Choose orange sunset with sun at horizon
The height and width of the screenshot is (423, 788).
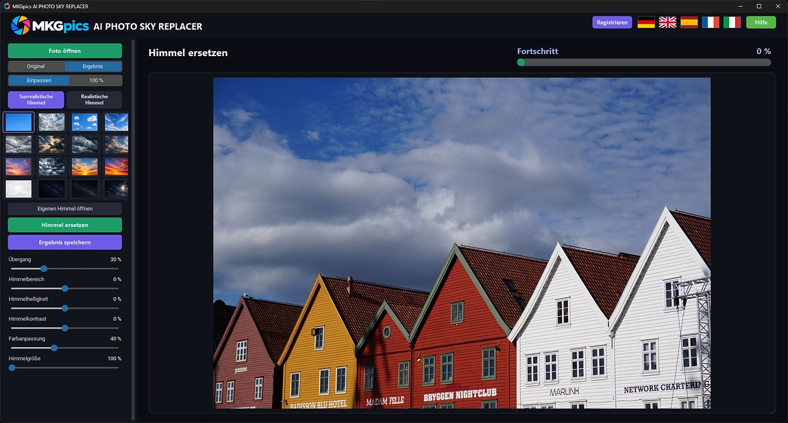84,166
